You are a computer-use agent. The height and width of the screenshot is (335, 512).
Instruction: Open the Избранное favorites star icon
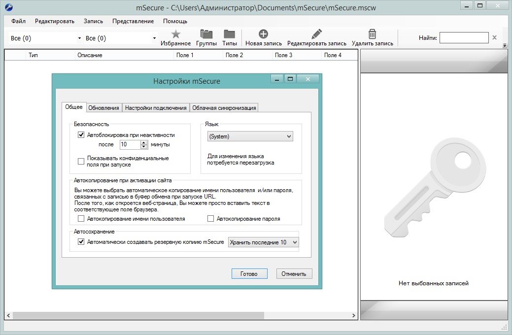coord(175,34)
